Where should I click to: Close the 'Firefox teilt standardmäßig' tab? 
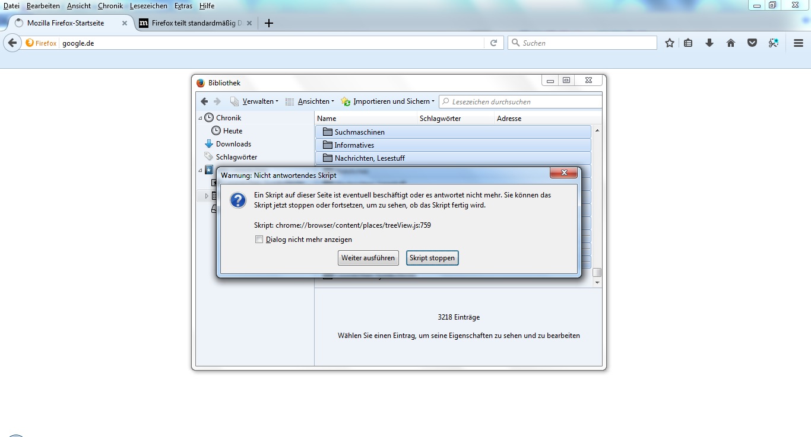point(249,23)
